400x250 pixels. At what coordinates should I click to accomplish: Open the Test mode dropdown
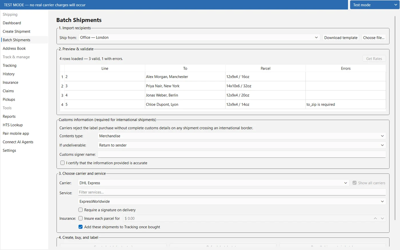tap(375, 5)
